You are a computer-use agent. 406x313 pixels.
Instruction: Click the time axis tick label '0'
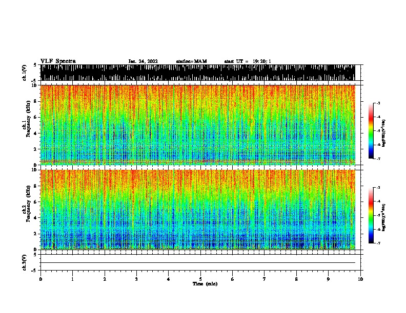[40, 279]
